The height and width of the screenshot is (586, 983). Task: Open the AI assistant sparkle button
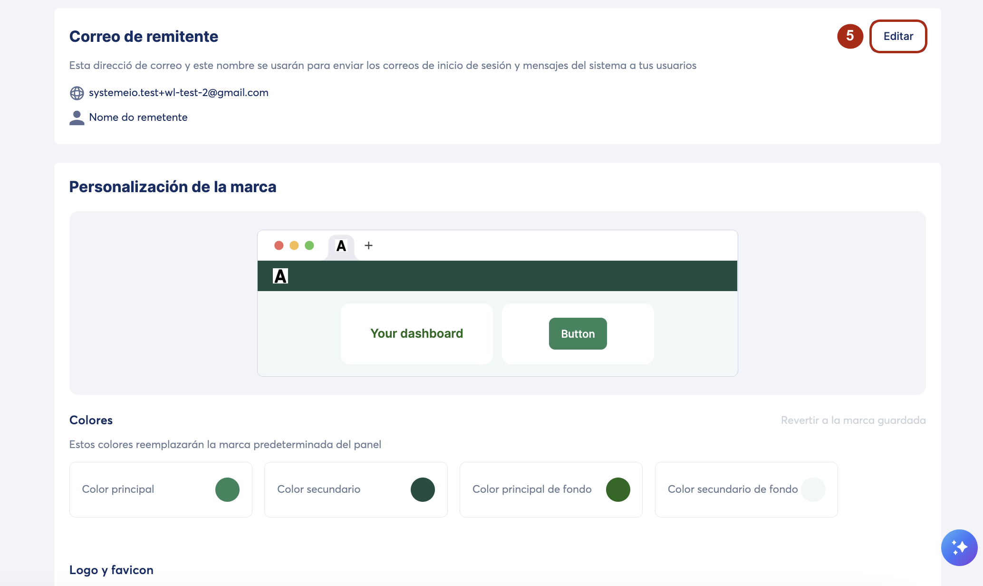coord(959,547)
